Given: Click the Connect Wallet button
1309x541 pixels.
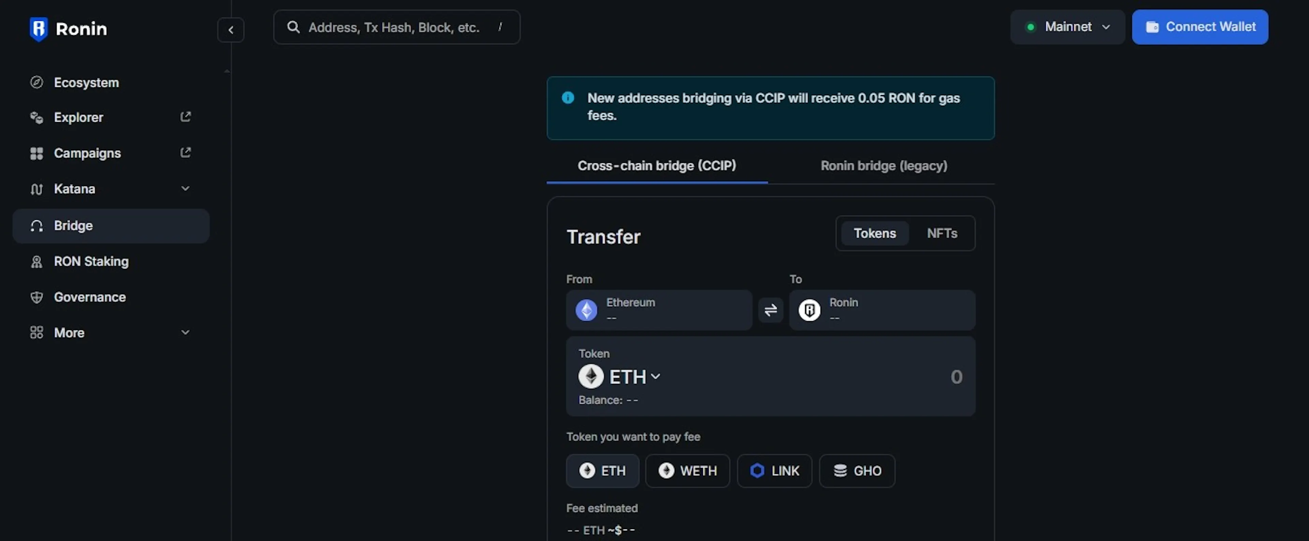Looking at the screenshot, I should pos(1200,27).
